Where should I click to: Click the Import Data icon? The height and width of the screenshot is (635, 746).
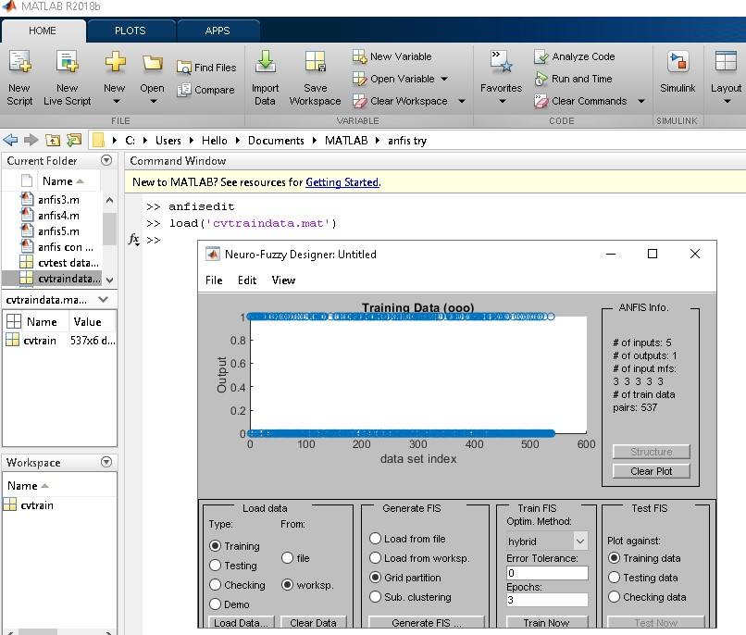coord(265,62)
